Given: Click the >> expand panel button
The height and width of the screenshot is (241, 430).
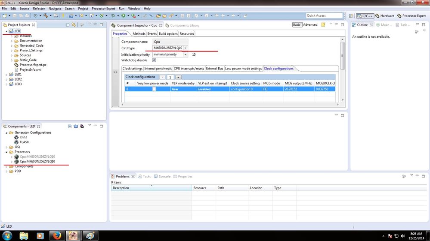Looking at the screenshot, I should point(115,72).
